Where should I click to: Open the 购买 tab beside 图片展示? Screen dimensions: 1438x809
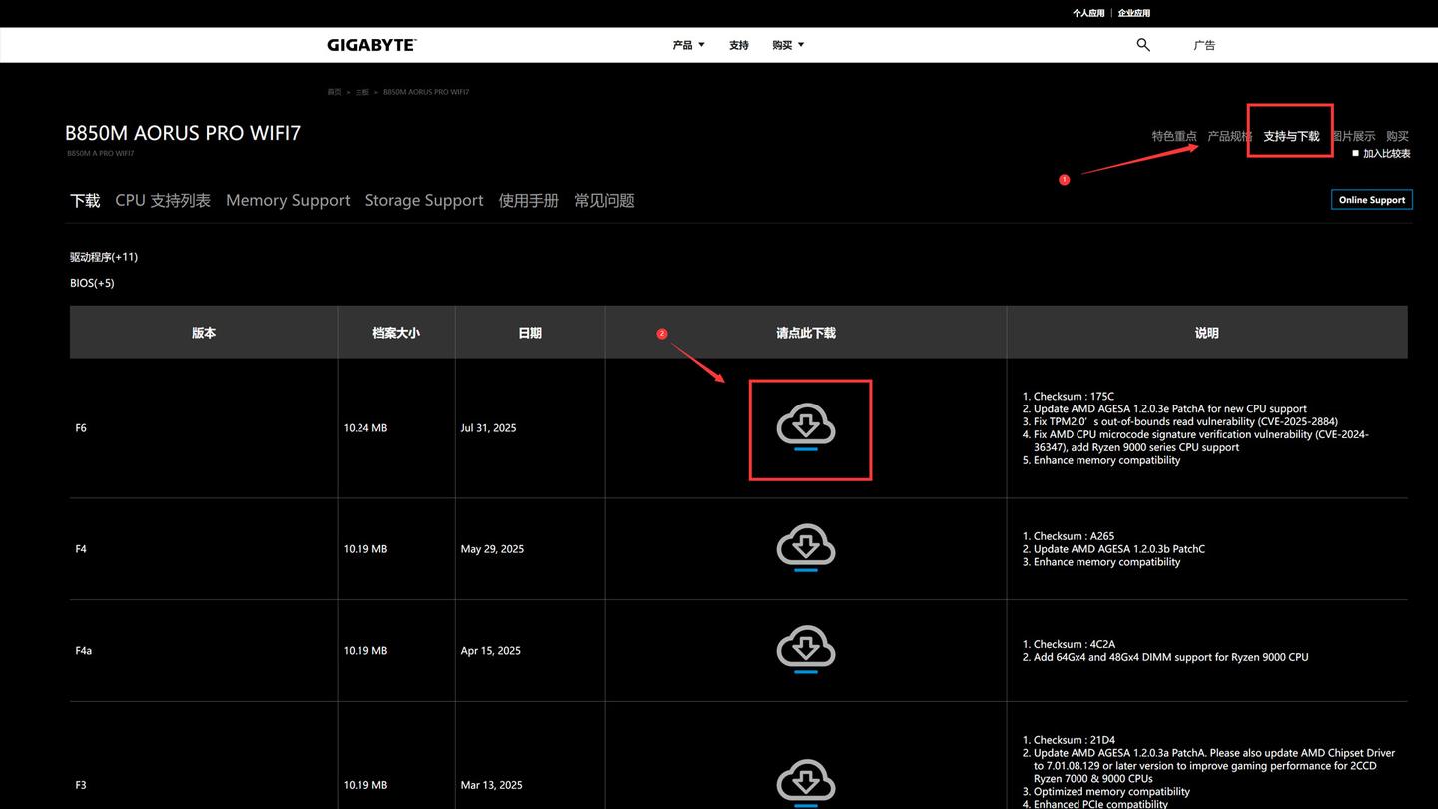pos(1397,136)
